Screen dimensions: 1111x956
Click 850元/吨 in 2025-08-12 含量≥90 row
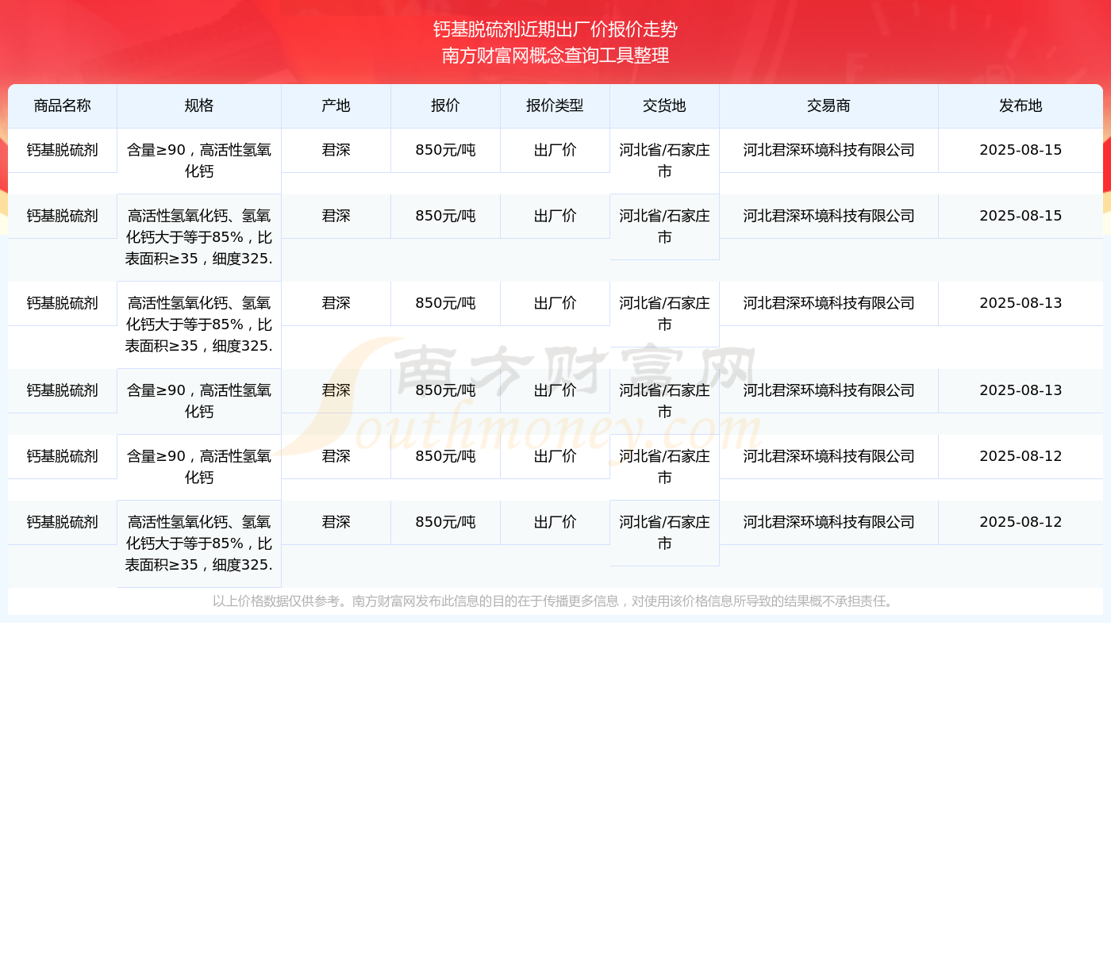(446, 456)
